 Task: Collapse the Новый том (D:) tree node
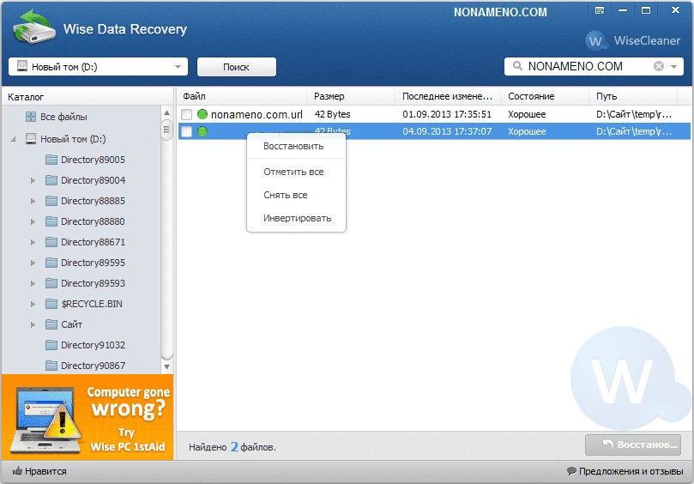point(13,139)
